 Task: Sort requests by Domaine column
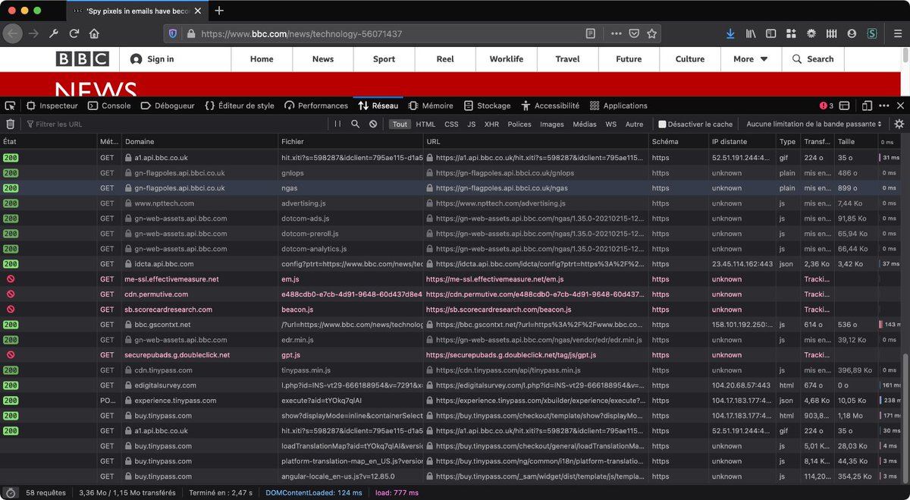199,142
